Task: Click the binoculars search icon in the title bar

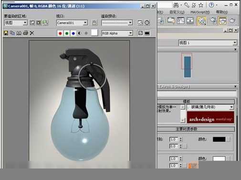Action: click(176, 5)
